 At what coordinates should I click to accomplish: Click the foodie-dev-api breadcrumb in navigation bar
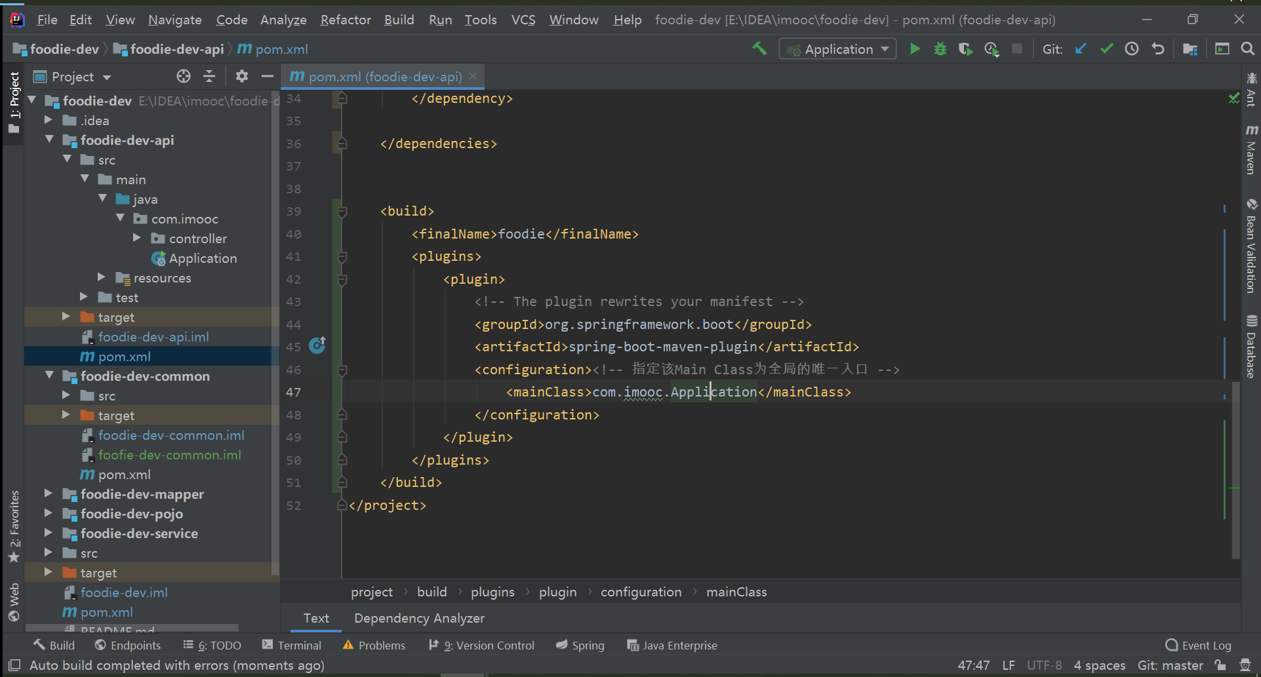(169, 49)
